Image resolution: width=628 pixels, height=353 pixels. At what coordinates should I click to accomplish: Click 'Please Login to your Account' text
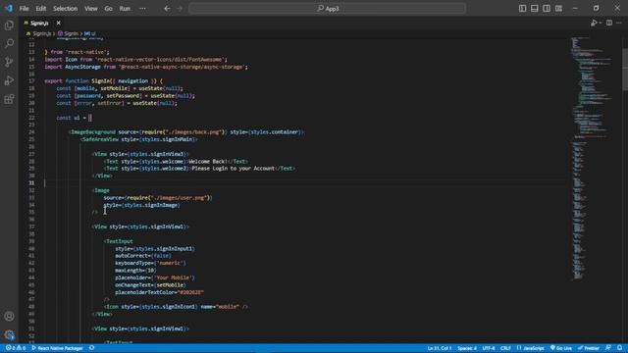pos(234,169)
